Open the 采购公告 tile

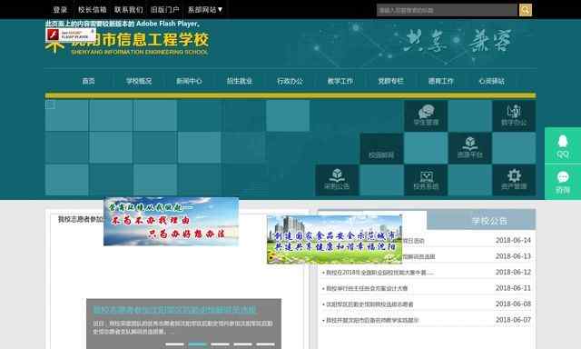337,180
